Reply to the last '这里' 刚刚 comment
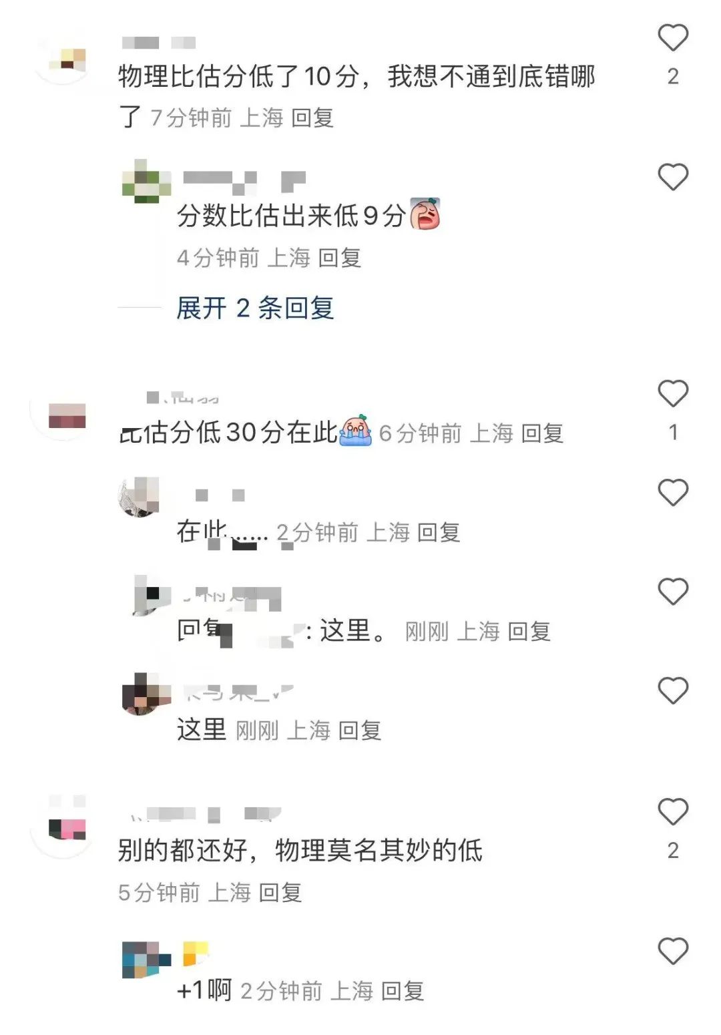 tap(360, 731)
